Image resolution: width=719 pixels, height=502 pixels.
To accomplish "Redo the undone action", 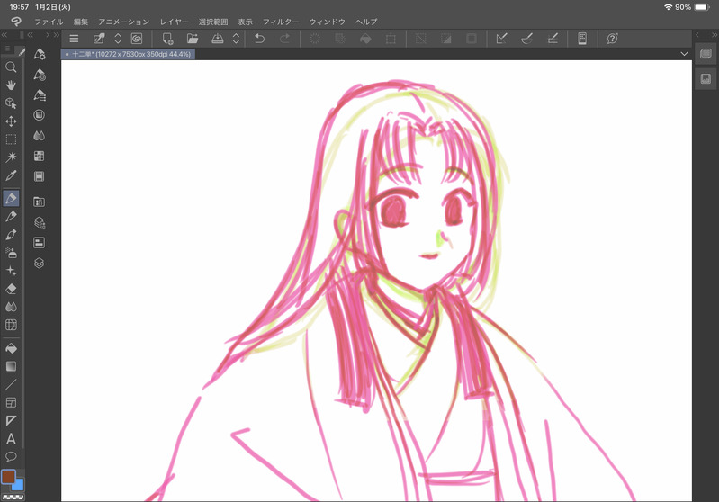I will 284,39.
